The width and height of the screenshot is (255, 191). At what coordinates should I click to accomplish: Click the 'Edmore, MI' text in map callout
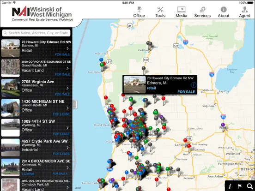point(157,83)
